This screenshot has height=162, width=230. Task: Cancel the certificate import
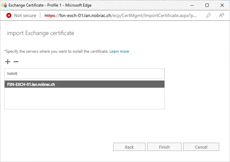(x=201, y=147)
